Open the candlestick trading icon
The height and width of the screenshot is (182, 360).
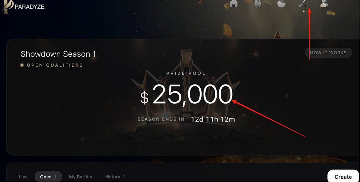(258, 3)
